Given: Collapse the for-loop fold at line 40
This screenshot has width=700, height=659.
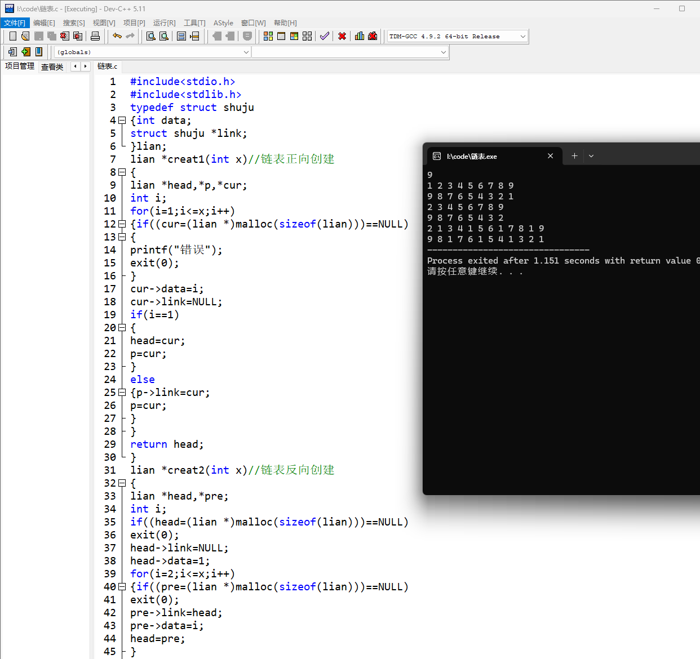Looking at the screenshot, I should (x=122, y=587).
